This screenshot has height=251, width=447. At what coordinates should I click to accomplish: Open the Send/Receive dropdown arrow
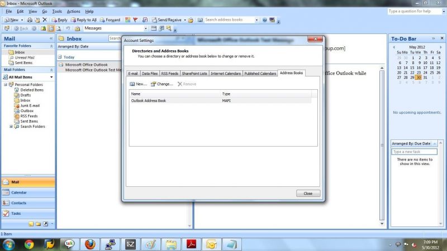[x=185, y=20]
